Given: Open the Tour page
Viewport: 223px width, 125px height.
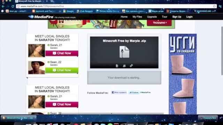Looking at the screenshot, I should coord(164,17).
